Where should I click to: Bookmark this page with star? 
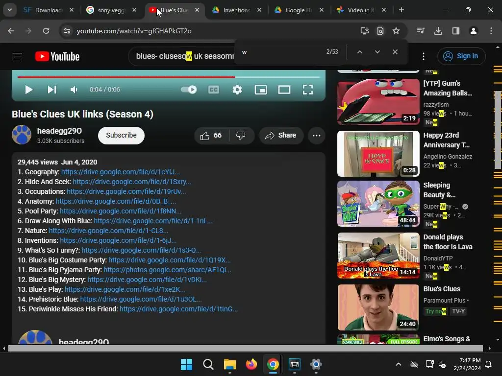click(x=396, y=31)
